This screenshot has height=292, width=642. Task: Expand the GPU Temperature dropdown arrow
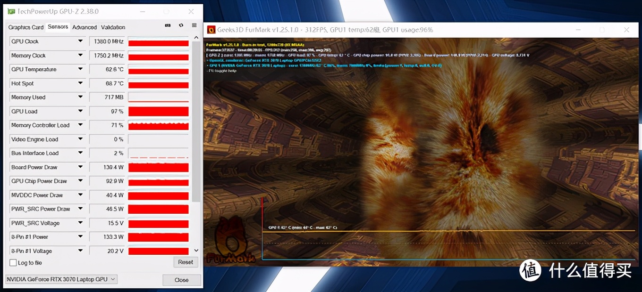80,69
